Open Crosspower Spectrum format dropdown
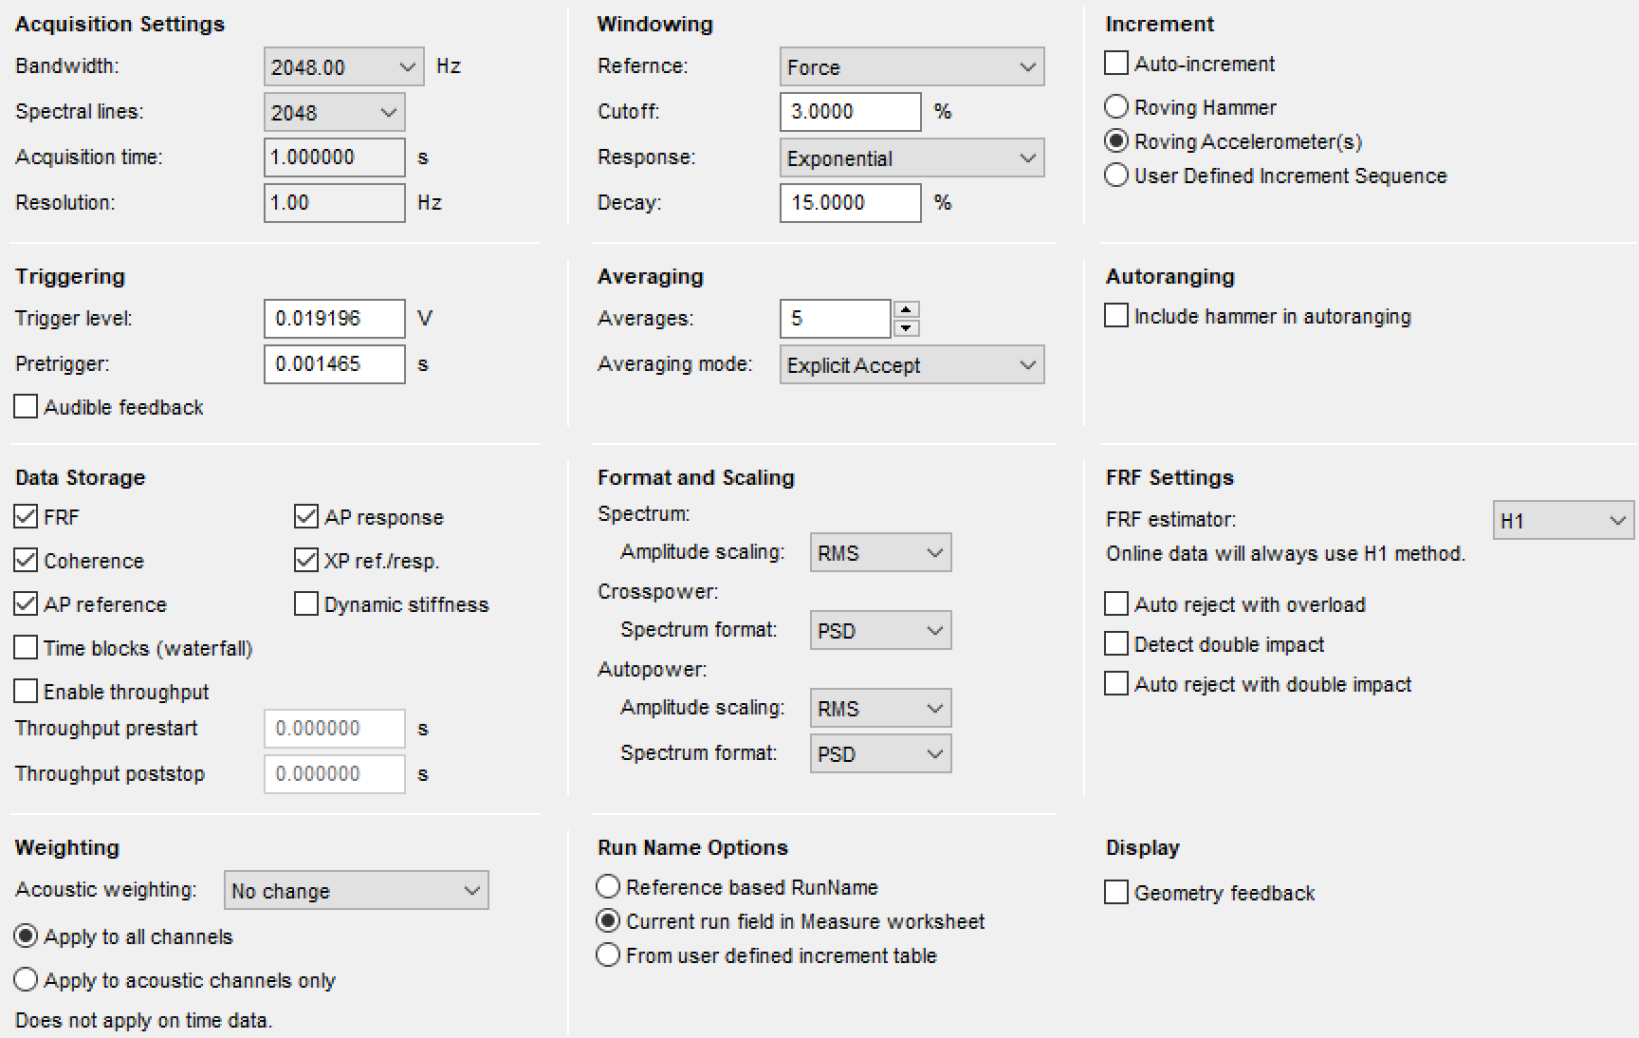This screenshot has width=1639, height=1038. click(880, 630)
